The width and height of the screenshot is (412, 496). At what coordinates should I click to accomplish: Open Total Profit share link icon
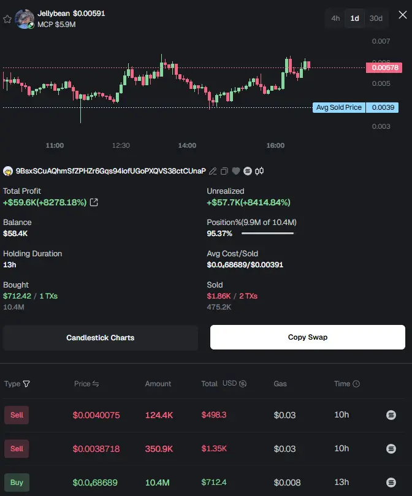(94, 202)
